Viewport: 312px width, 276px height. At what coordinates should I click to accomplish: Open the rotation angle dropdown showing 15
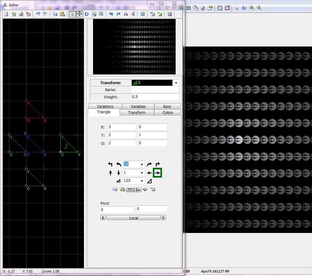(x=142, y=164)
